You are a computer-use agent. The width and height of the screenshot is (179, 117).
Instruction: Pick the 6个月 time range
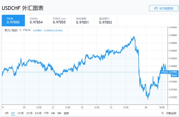point(38,113)
